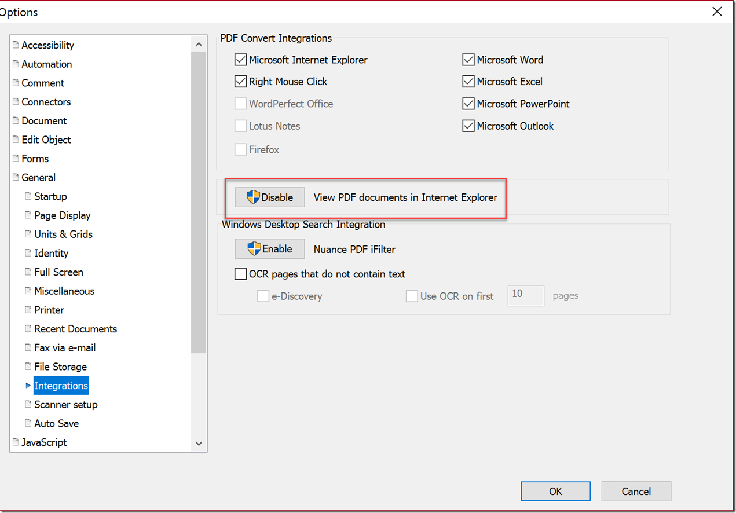
Task: Click the OCR page count field
Action: 526,295
